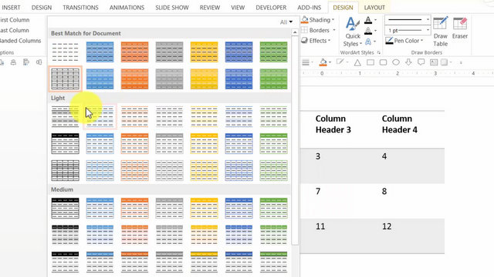Screen dimensions: 494x277
Task: Open Quick Styles WordArt gallery
Action: click(x=352, y=32)
